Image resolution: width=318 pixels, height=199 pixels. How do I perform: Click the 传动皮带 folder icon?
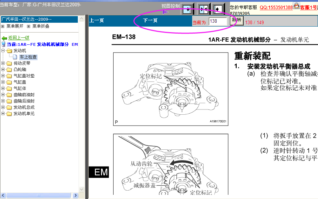click(x=9, y=63)
